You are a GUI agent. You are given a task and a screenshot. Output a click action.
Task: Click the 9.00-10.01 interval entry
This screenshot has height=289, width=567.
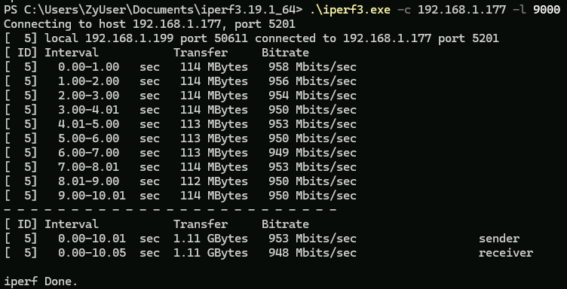point(91,196)
